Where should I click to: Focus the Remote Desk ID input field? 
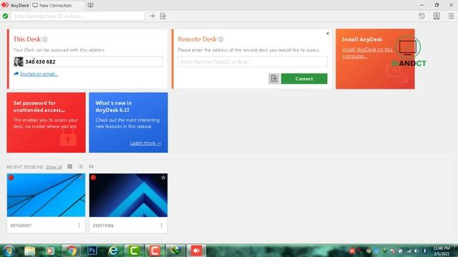click(x=253, y=62)
